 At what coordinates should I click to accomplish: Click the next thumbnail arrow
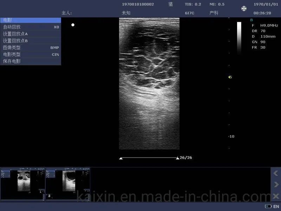coord(276,184)
